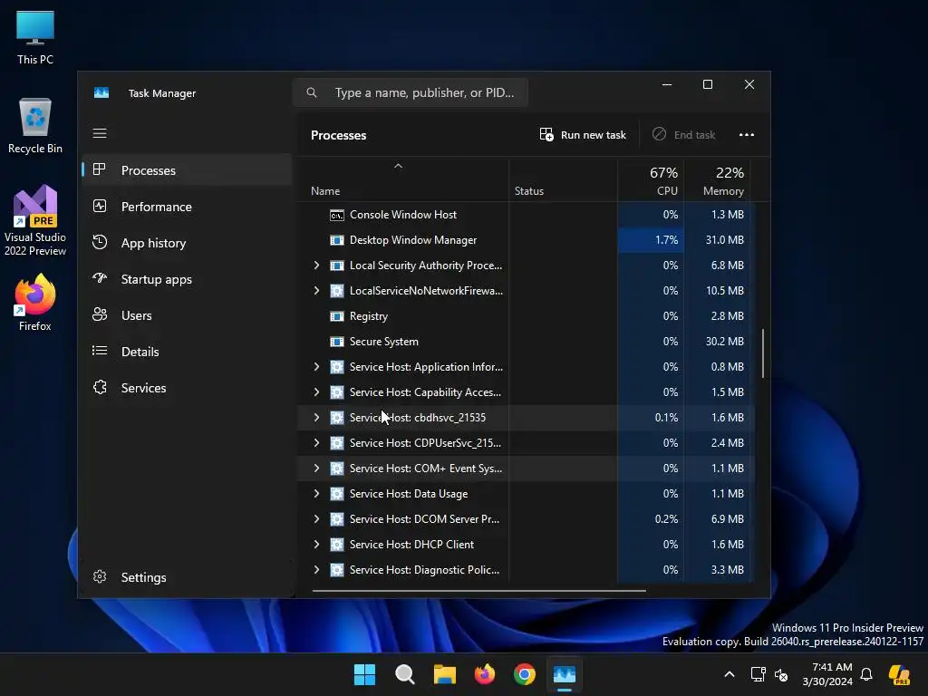Viewport: 928px width, 696px height.
Task: Open the Services page
Action: pyautogui.click(x=187, y=388)
